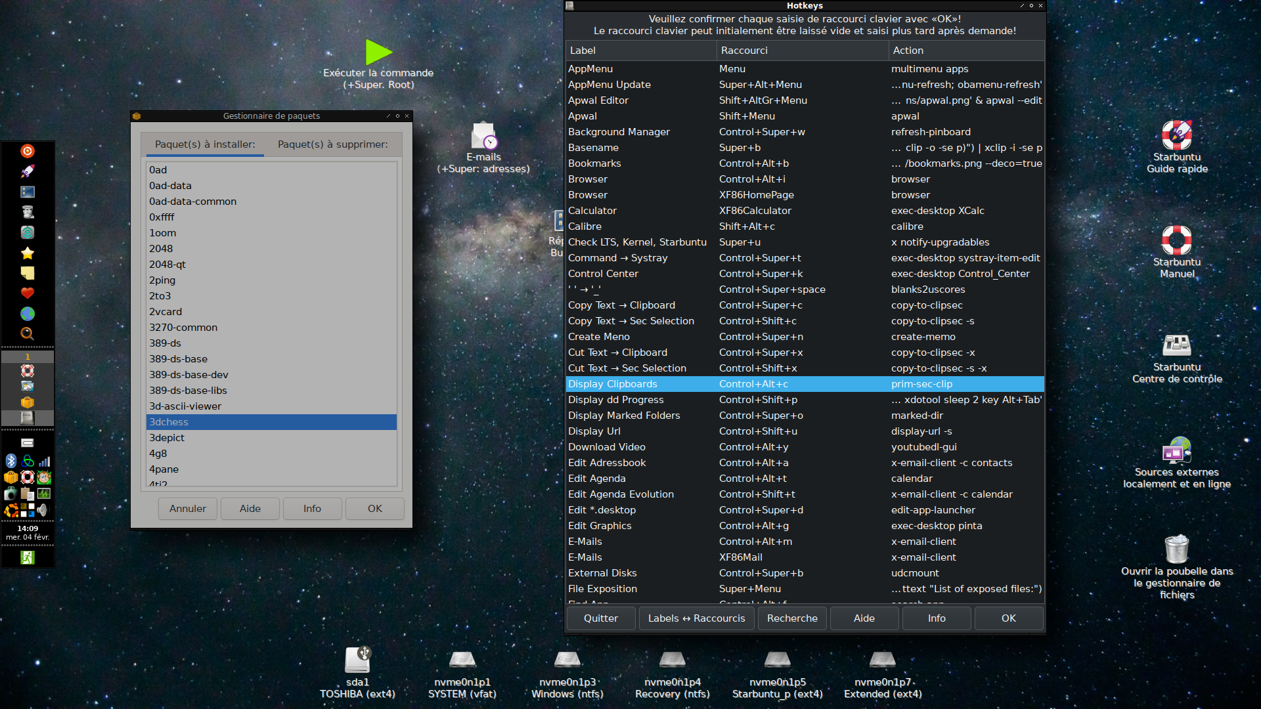Viewport: 1261px width, 709px height.
Task: Click the red heart icon in left panel
Action: click(x=28, y=293)
